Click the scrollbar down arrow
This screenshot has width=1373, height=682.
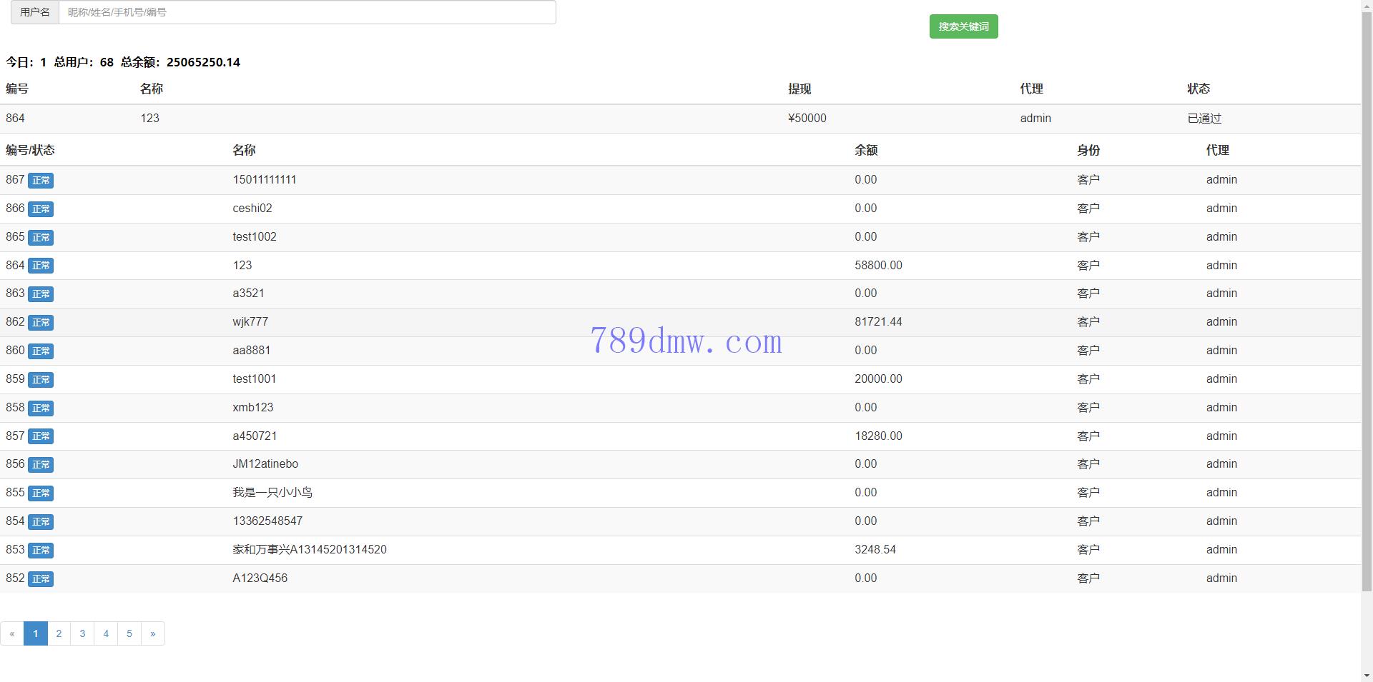(1367, 676)
